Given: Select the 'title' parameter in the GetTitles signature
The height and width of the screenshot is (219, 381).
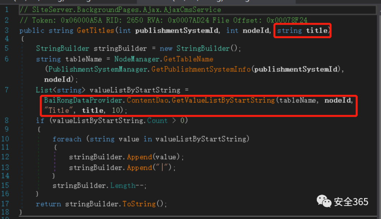Looking at the screenshot, I should 316,30.
